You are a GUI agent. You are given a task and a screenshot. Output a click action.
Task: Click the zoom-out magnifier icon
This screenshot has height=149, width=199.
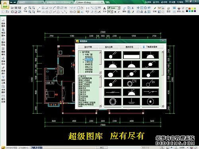pyautogui.click(x=33, y=8)
